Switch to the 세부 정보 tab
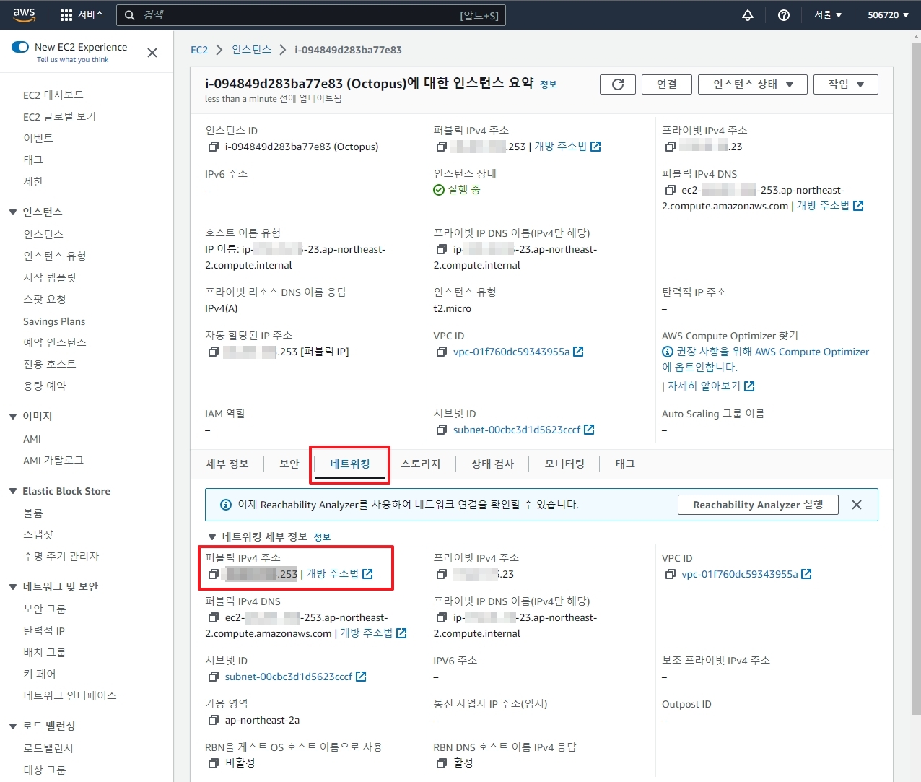Screen dimensions: 921x782 point(227,464)
